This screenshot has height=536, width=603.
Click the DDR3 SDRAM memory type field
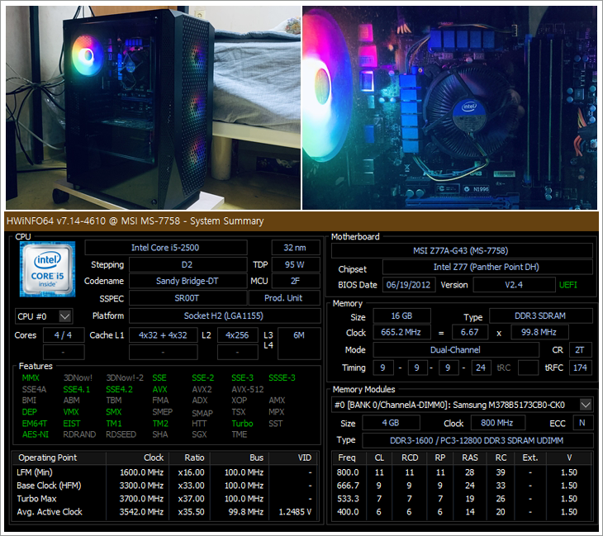pos(540,315)
